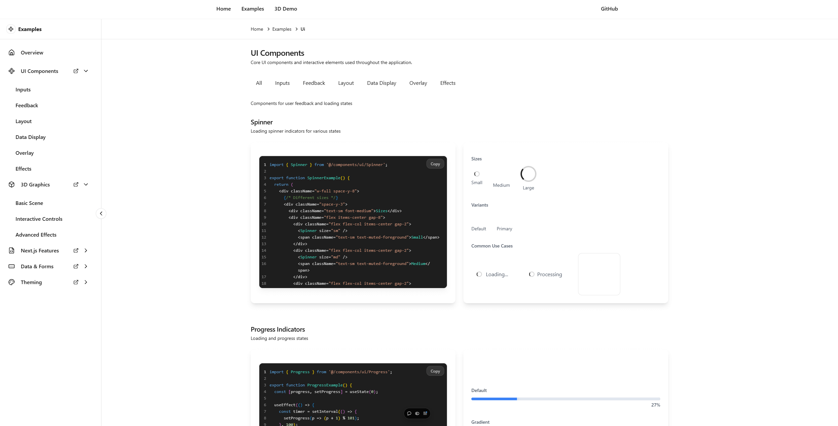Expand the Data & Forms section
Screen dimensions: 838x426
point(86,266)
